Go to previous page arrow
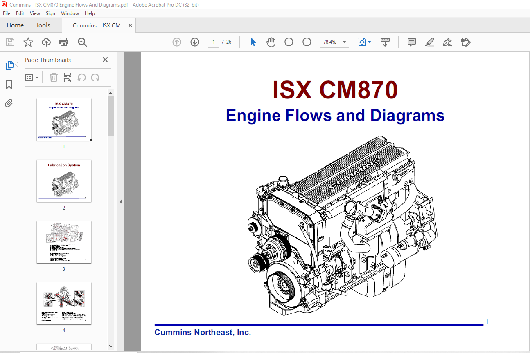Image resolution: width=530 pixels, height=353 pixels. pyautogui.click(x=177, y=42)
